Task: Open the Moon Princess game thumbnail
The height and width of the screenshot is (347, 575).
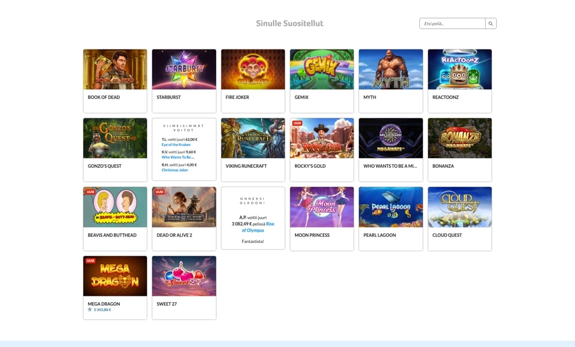Action: (x=322, y=207)
